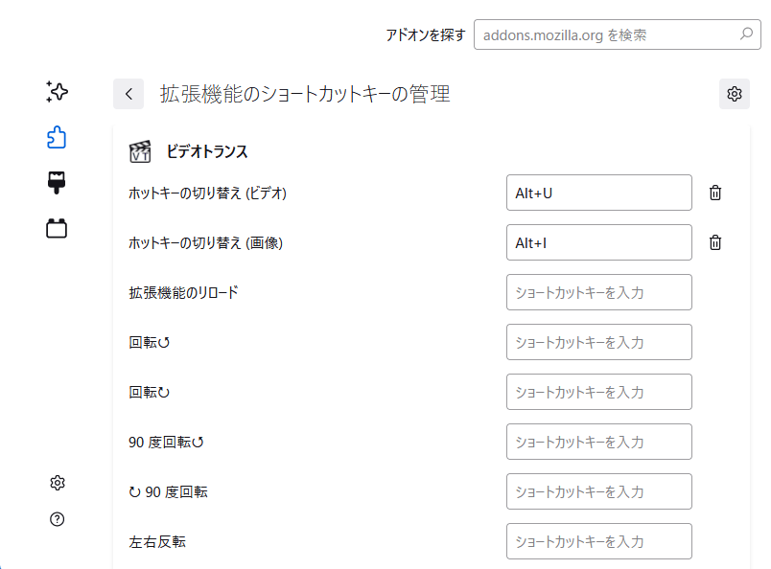
Task: Click shortcut field for 左右反転
Action: pos(599,541)
